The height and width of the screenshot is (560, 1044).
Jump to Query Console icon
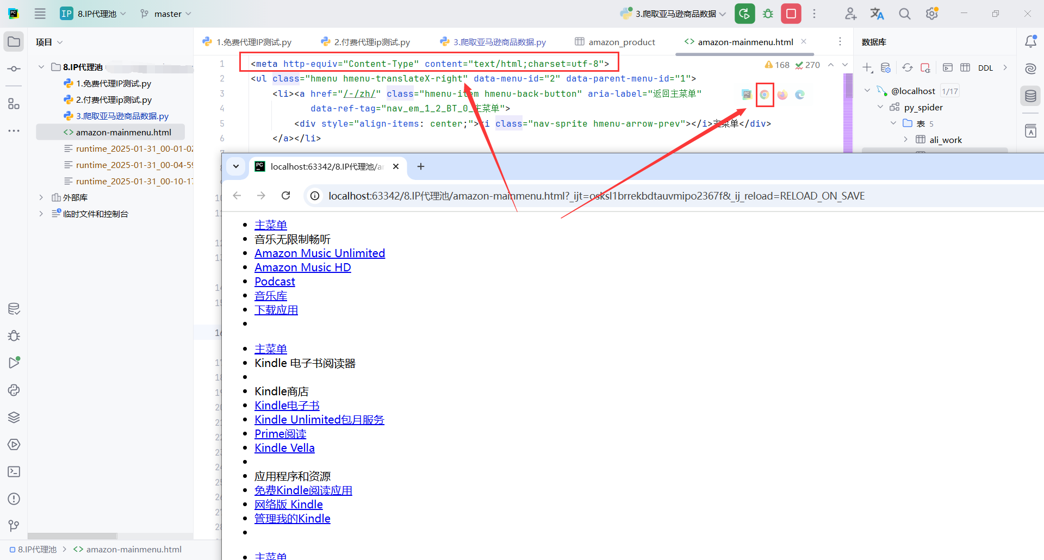tap(948, 68)
